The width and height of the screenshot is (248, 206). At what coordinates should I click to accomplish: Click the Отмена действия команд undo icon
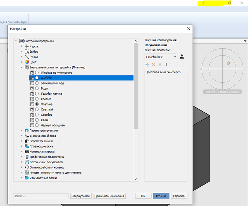27,167
